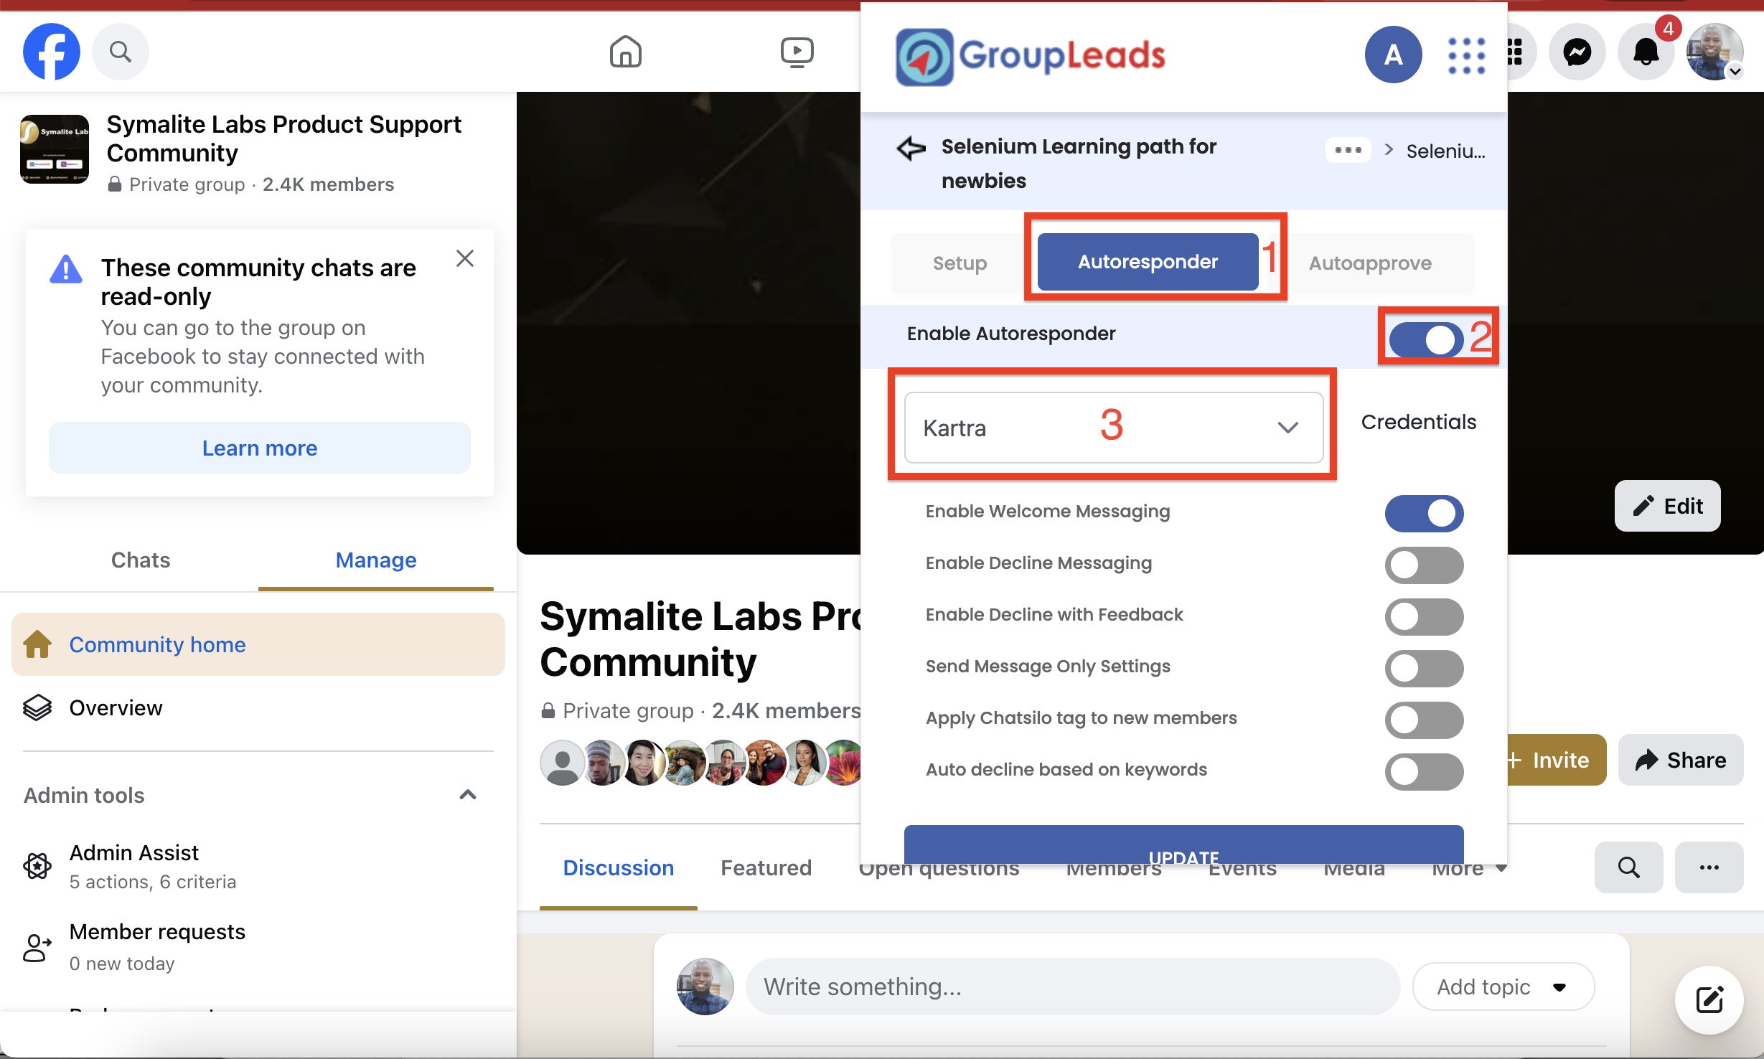Open the Facebook search magnifier
The width and height of the screenshot is (1764, 1059).
tap(120, 52)
